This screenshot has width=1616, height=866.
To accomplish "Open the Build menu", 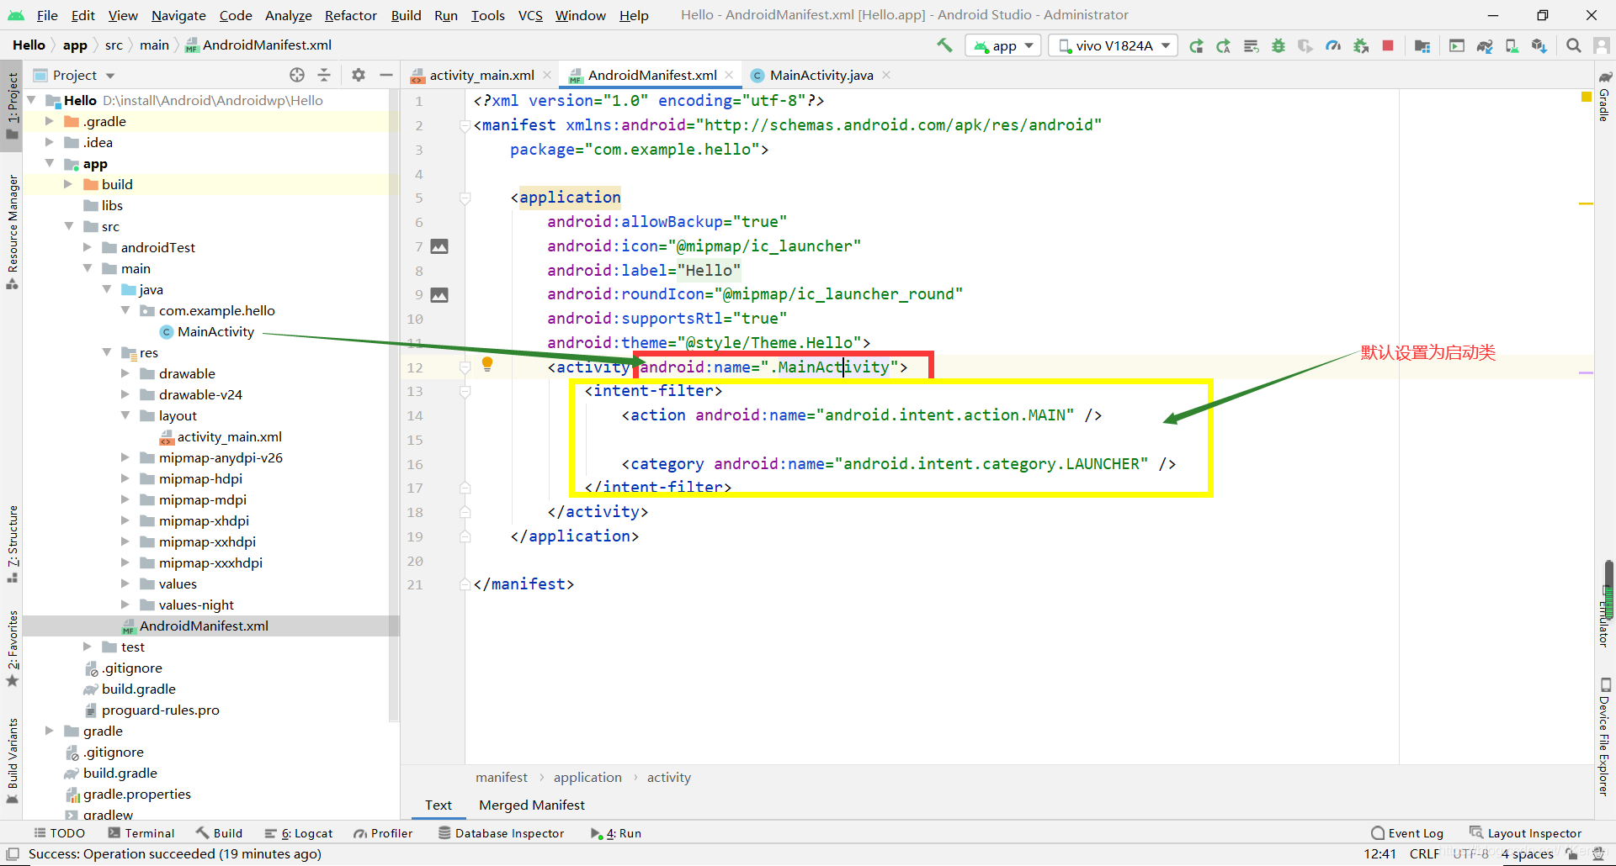I will tap(406, 15).
